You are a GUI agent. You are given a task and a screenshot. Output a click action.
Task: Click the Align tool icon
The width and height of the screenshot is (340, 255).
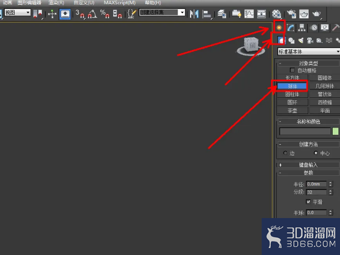tap(207, 14)
